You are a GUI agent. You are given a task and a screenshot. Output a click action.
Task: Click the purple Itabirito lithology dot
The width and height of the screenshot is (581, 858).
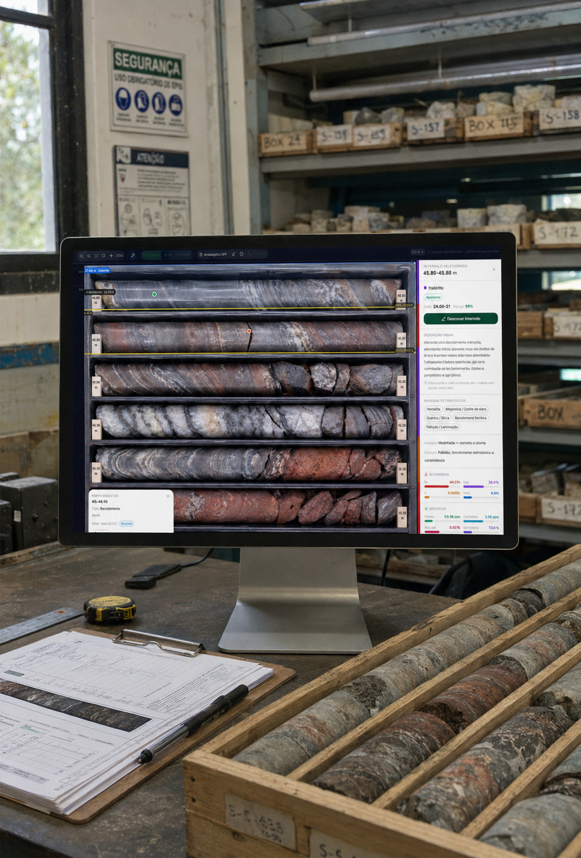click(x=426, y=288)
